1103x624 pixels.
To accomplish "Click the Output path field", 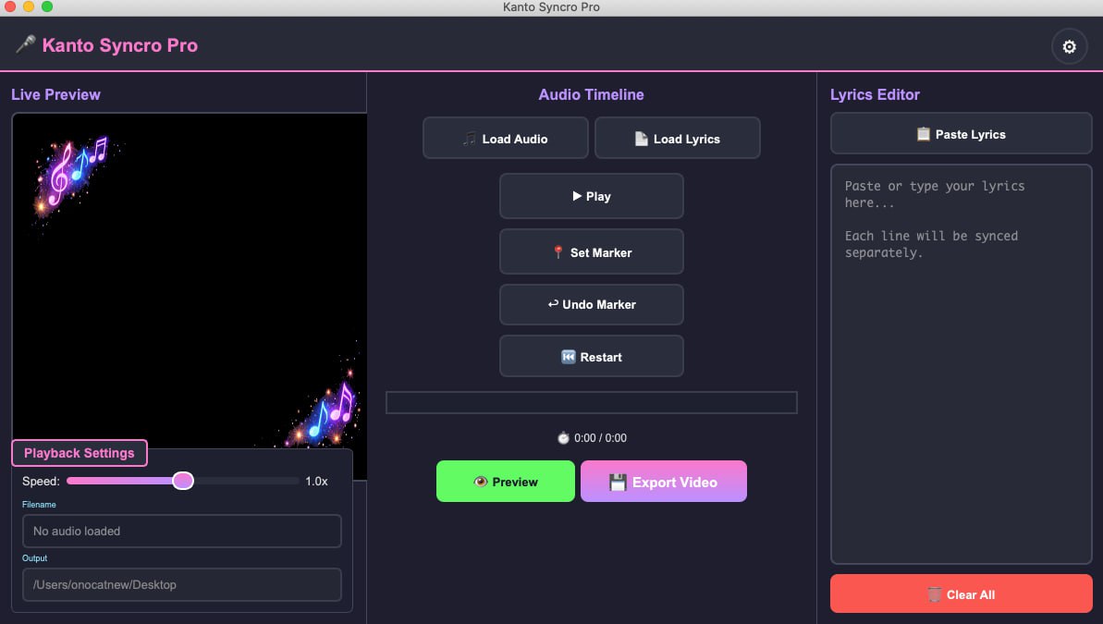I will 181,584.
